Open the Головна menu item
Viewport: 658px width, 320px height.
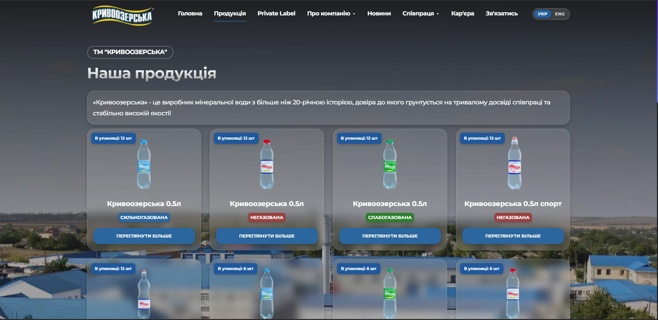tap(190, 13)
